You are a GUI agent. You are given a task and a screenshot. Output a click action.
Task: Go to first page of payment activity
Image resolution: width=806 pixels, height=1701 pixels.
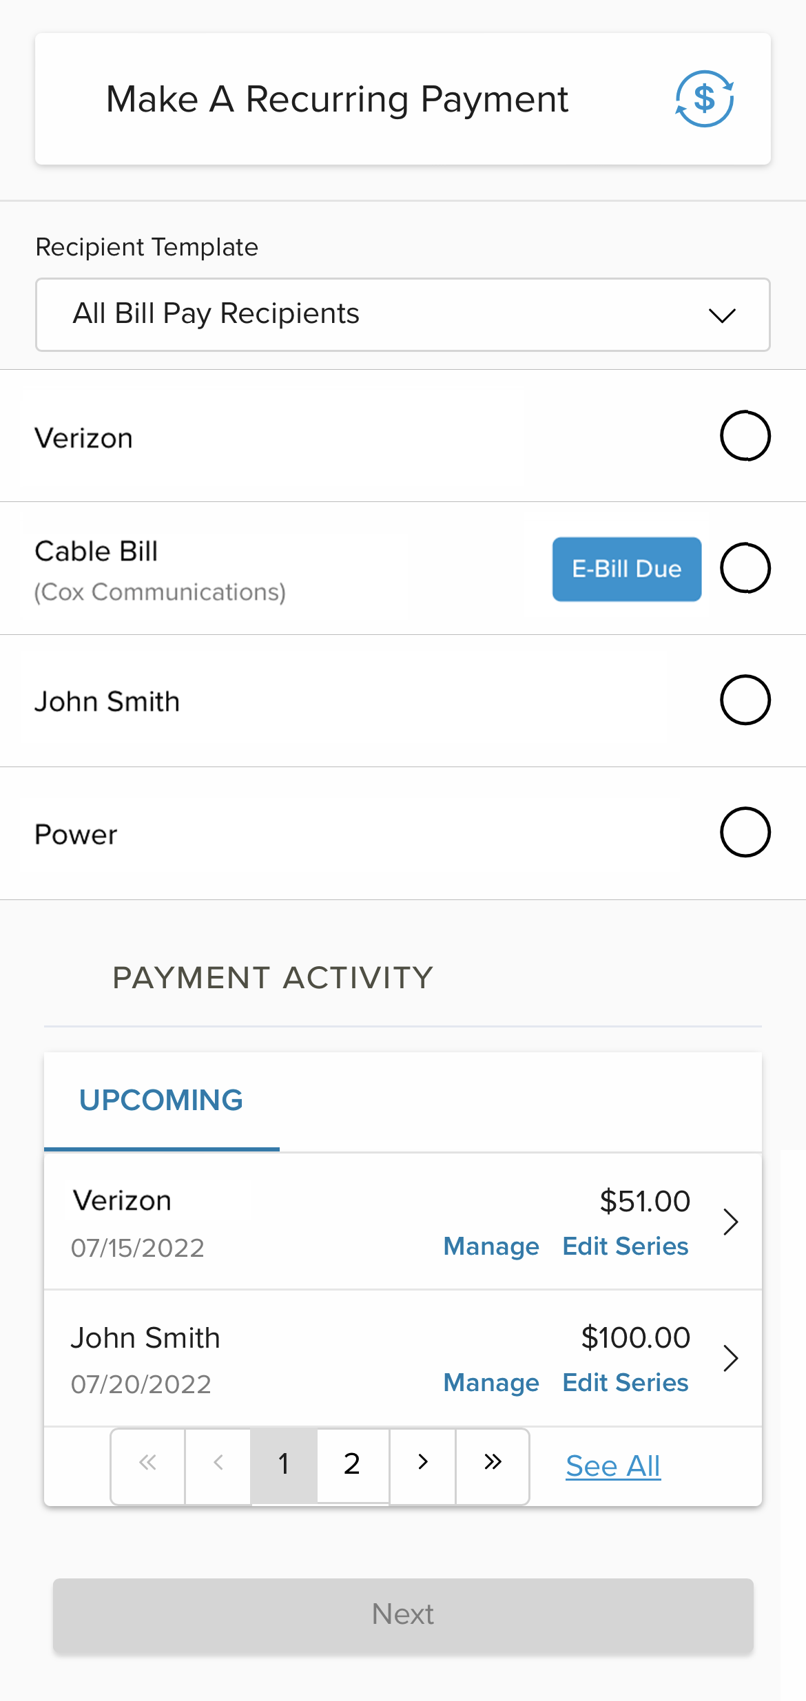147,1463
